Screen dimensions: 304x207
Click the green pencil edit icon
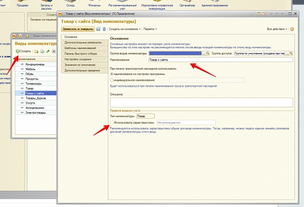48,51
